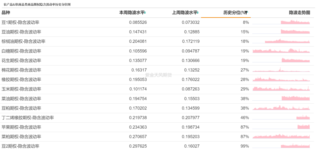317x153 pixels.
Task: Click 橡胶期权 historical percentile 28%
Action: point(245,80)
